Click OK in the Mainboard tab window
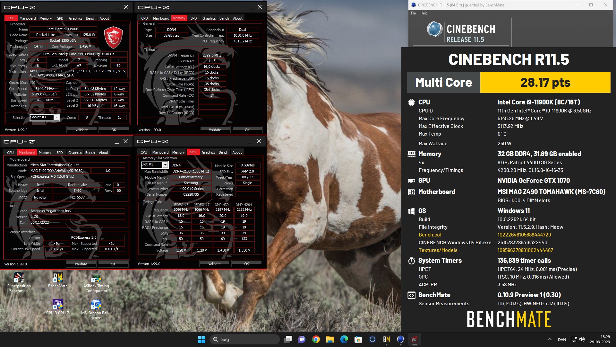 click(x=113, y=264)
